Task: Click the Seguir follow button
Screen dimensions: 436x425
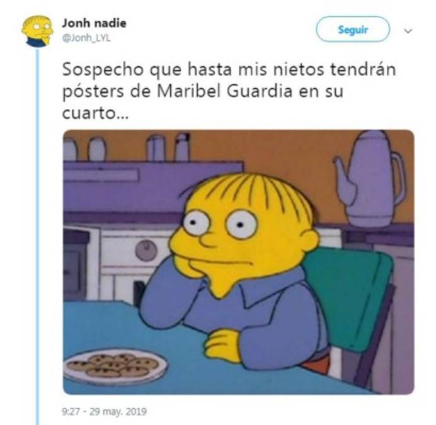Action: point(353,30)
